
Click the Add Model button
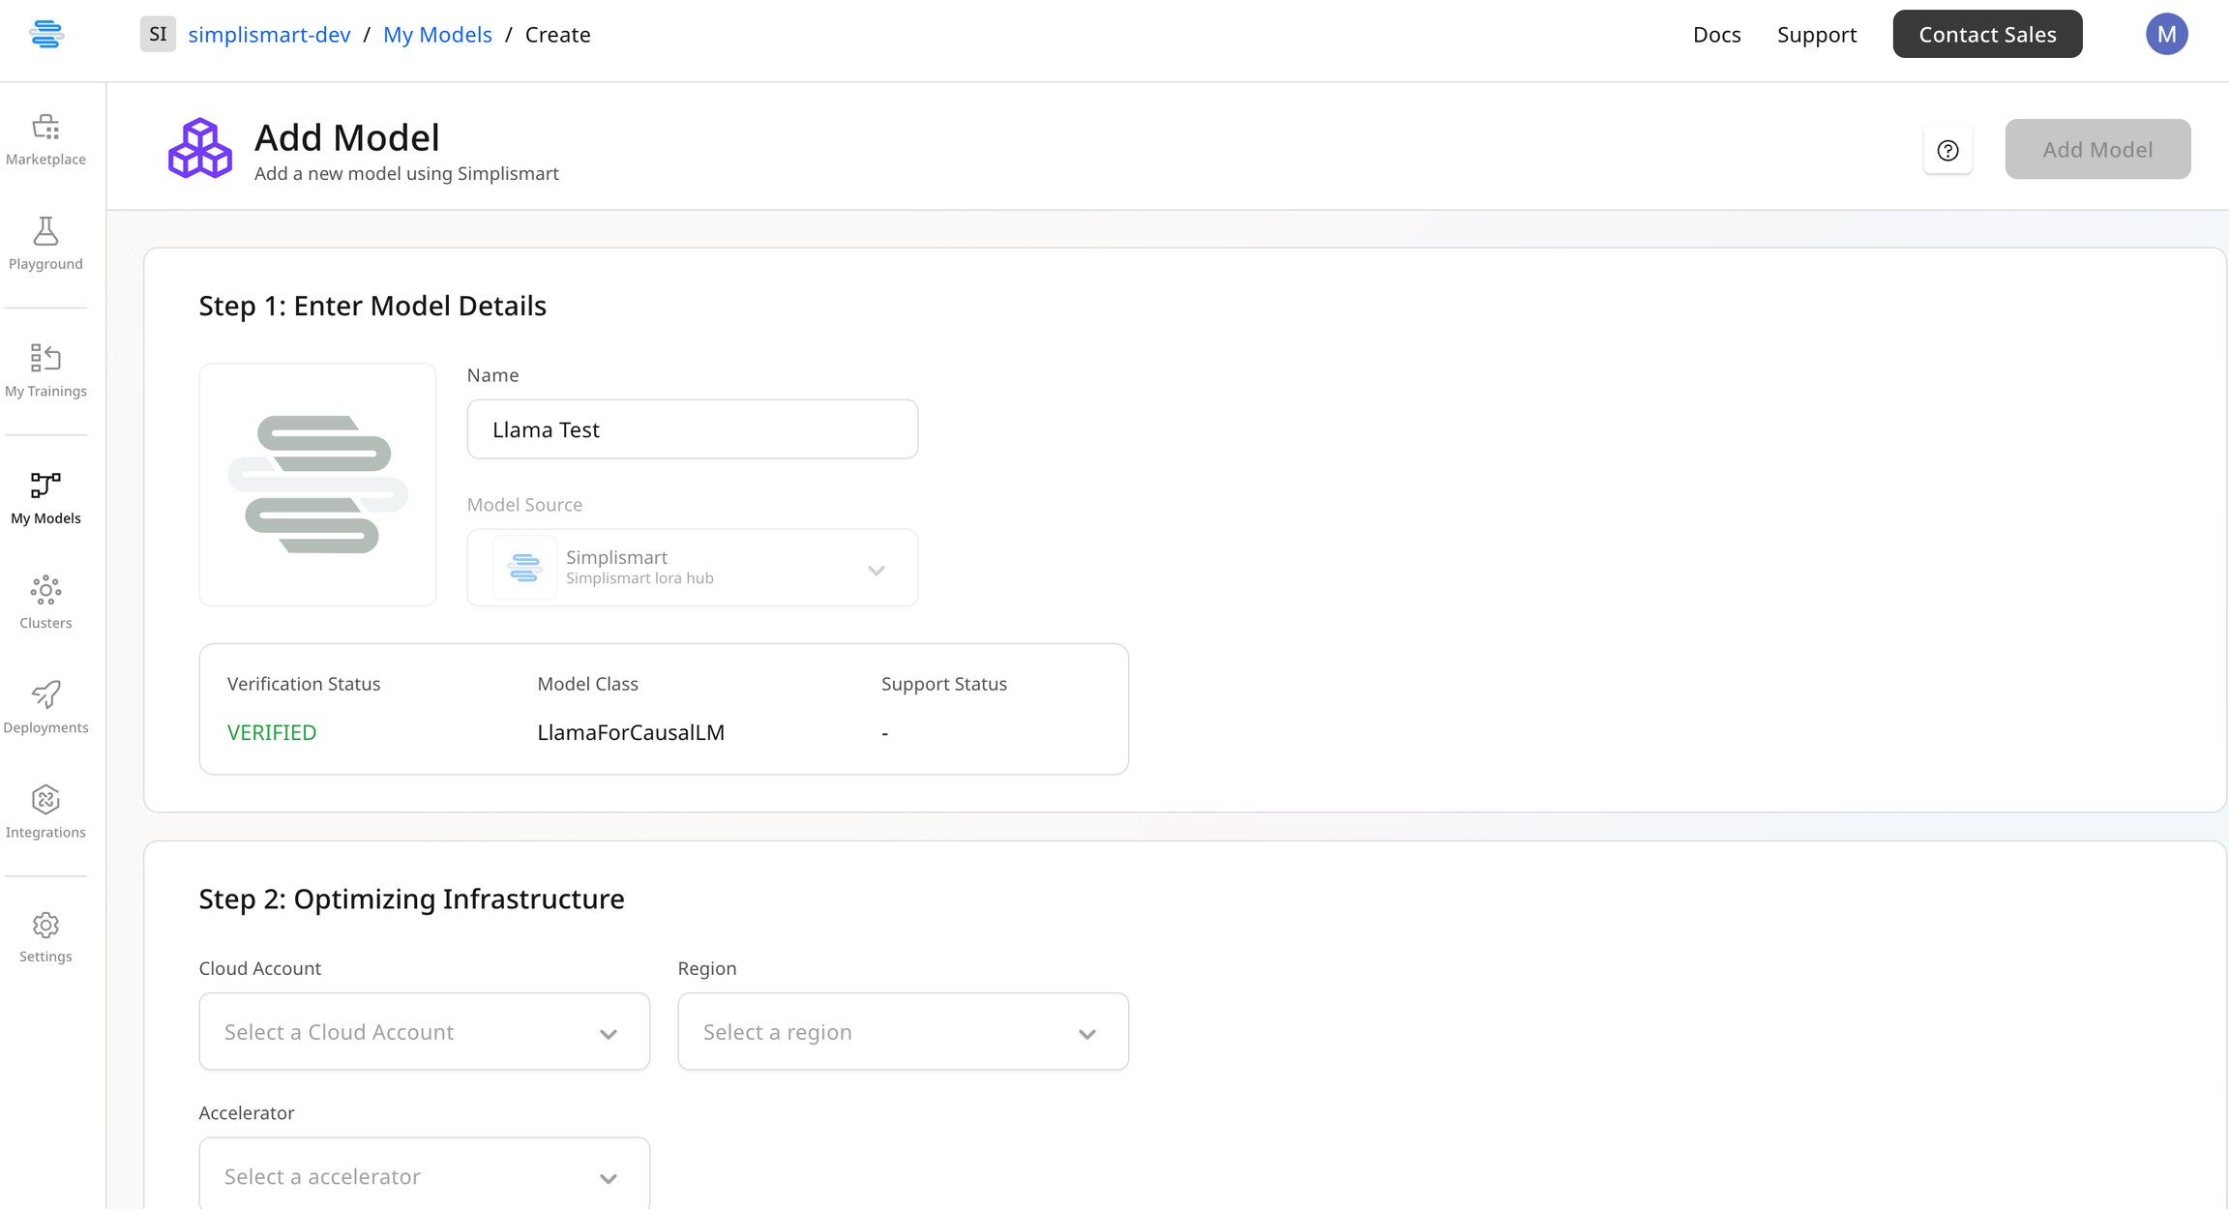(x=2097, y=149)
